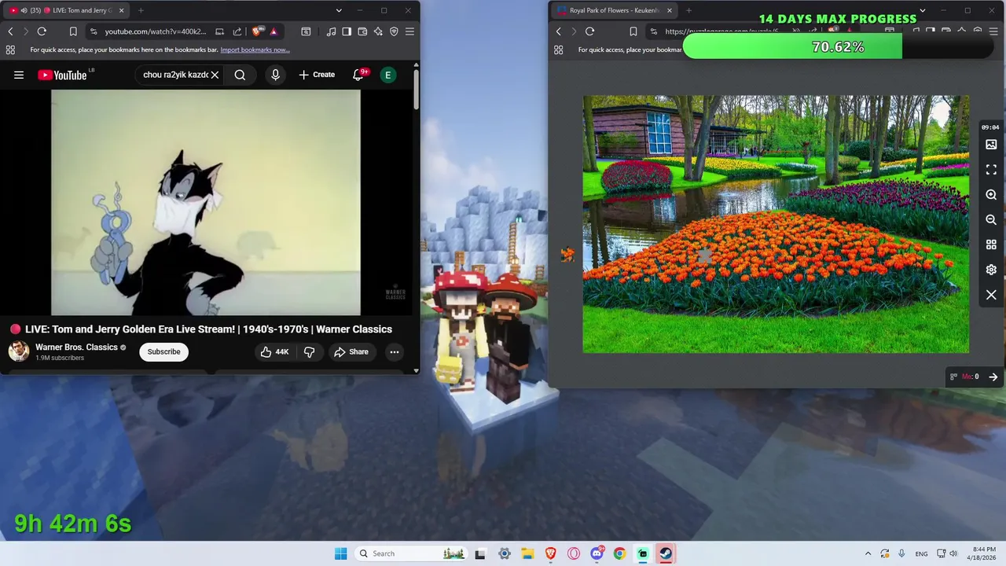Click the YouTube search magnifier button

pos(240,75)
